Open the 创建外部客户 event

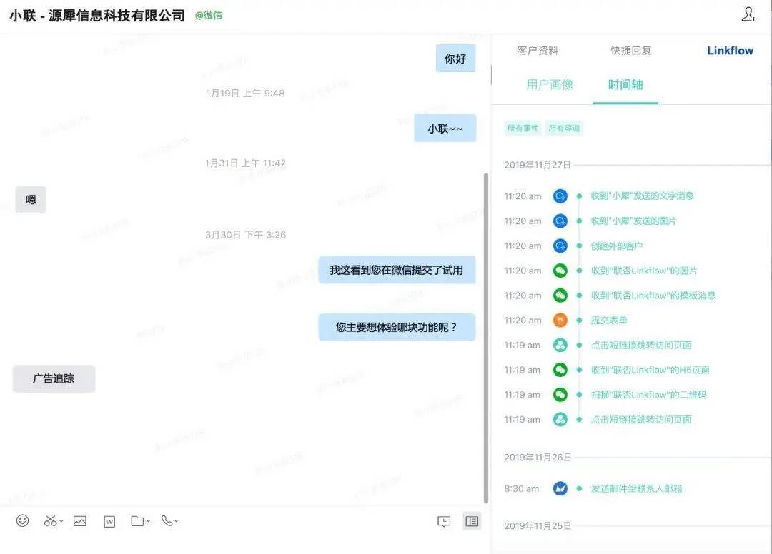[x=616, y=246]
